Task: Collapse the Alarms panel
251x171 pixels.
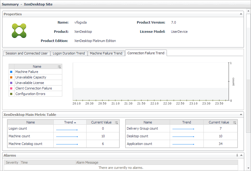Action: (x=241, y=155)
